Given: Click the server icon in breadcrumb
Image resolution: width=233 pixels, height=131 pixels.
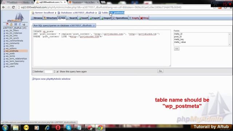Looking at the screenshot, I should [x=33, y=13].
